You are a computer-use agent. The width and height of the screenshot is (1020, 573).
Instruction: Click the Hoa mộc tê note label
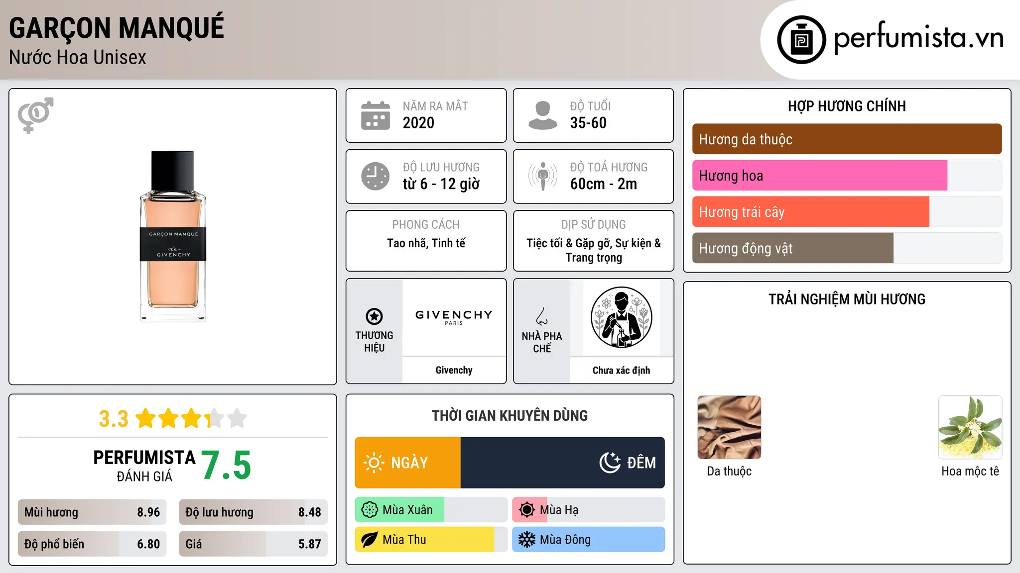(x=970, y=471)
